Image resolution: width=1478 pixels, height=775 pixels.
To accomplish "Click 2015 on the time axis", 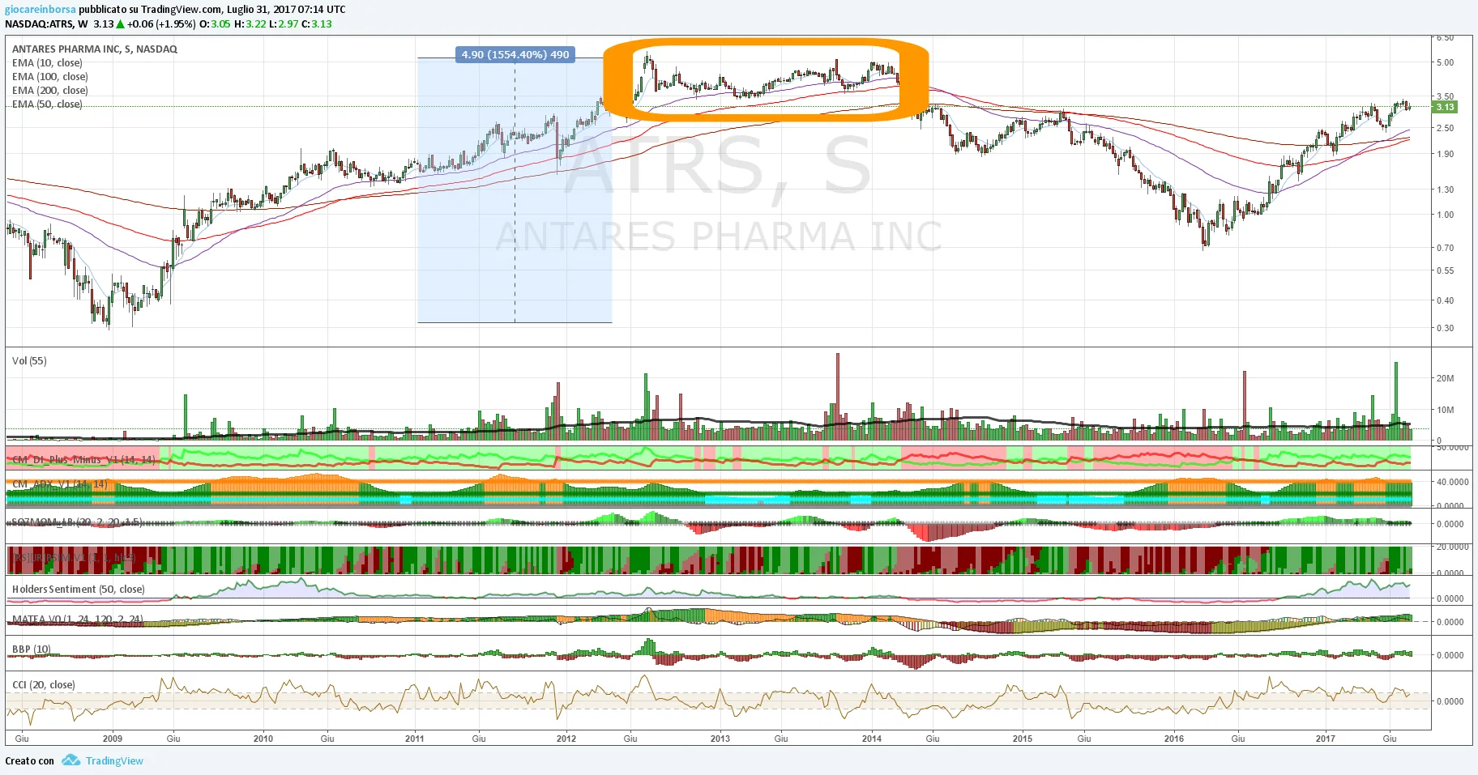I will point(1023,739).
